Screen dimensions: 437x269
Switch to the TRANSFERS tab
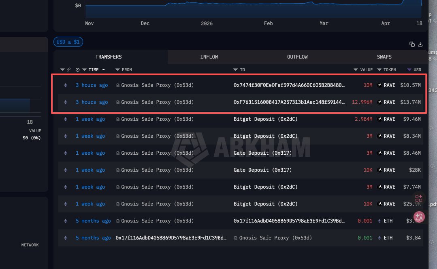(109, 57)
